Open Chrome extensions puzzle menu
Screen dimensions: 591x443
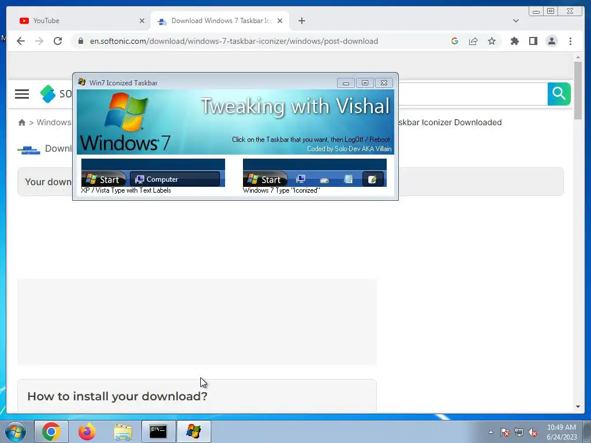514,41
